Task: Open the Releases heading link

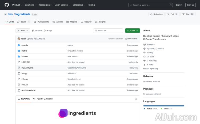Action: coord(148,76)
